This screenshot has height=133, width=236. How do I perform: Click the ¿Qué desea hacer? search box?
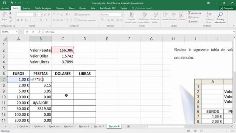pos(142,8)
